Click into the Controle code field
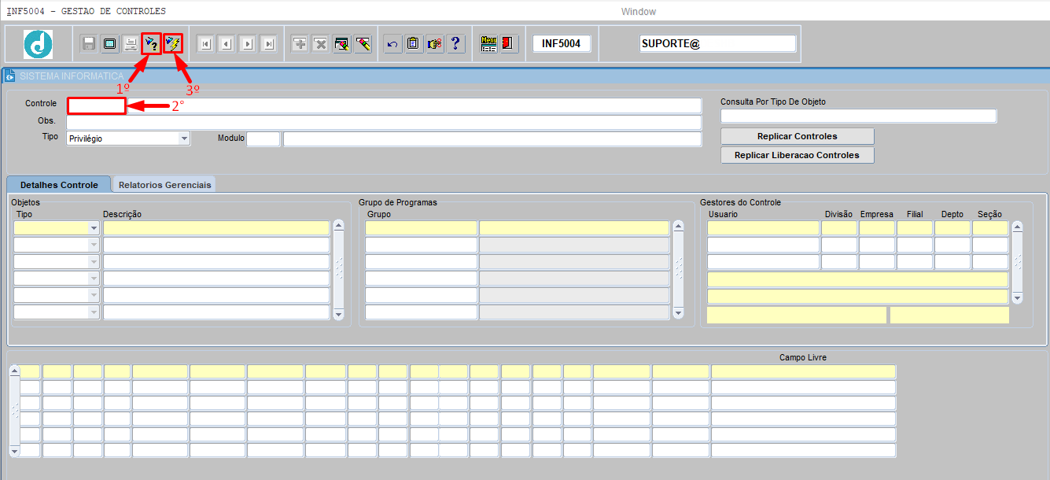The height and width of the screenshot is (480, 1050). tap(96, 105)
